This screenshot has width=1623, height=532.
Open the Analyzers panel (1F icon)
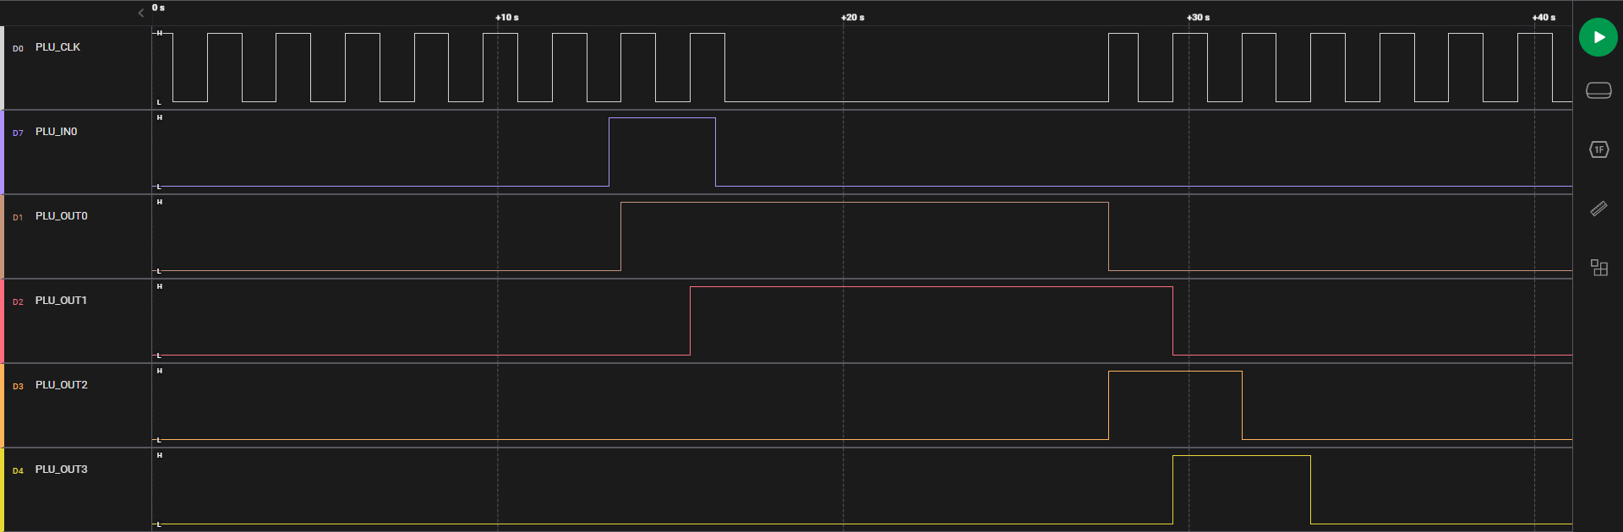[x=1598, y=149]
